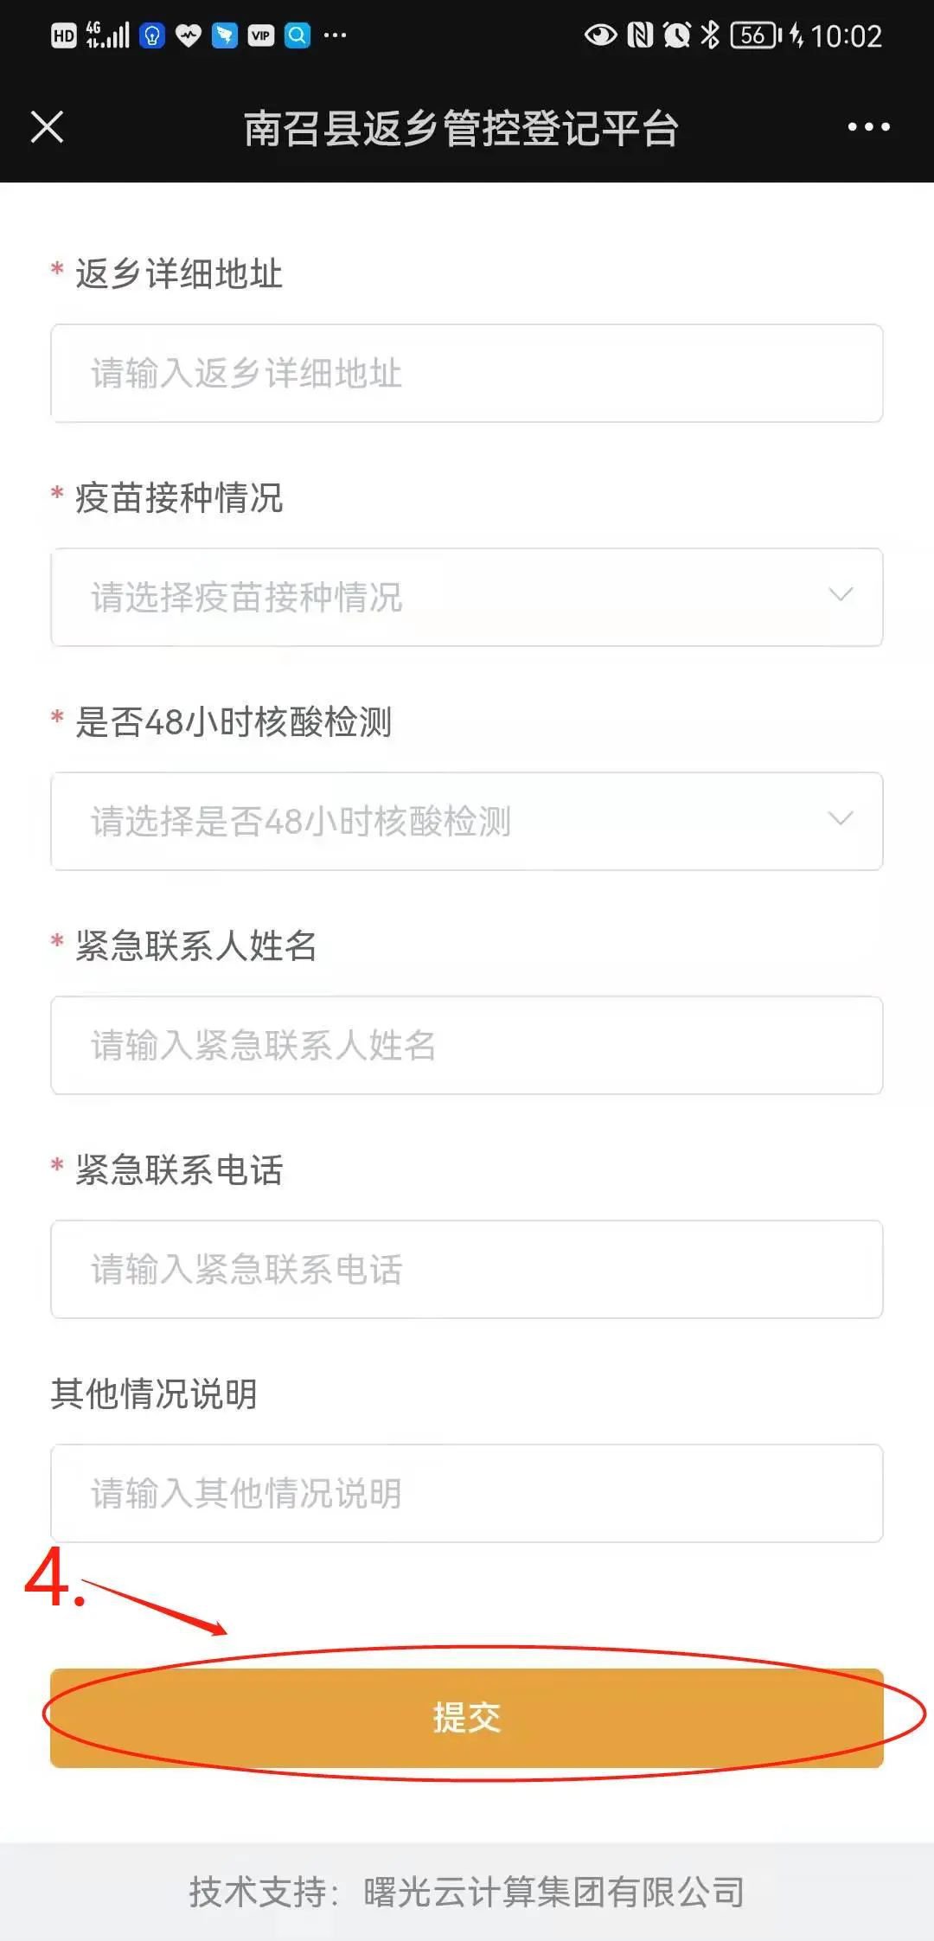
Task: Tap the lightbulb notification icon
Action: pos(151,35)
